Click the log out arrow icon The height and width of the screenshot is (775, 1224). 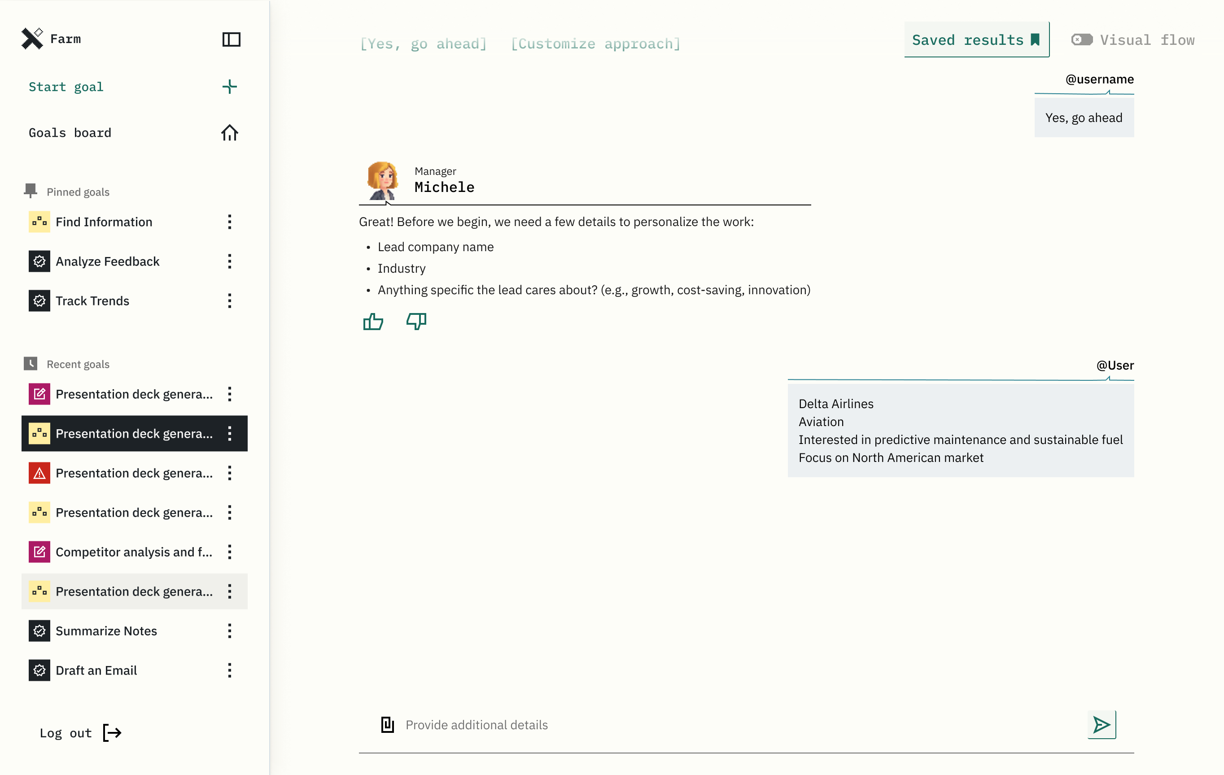(x=112, y=732)
